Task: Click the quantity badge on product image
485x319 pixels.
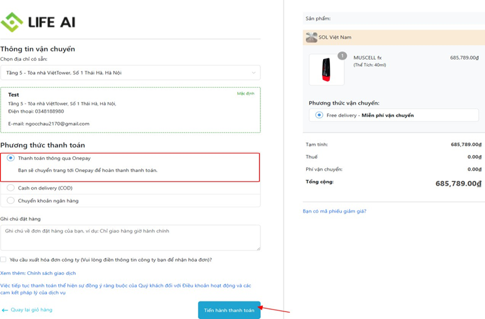Action: point(342,56)
